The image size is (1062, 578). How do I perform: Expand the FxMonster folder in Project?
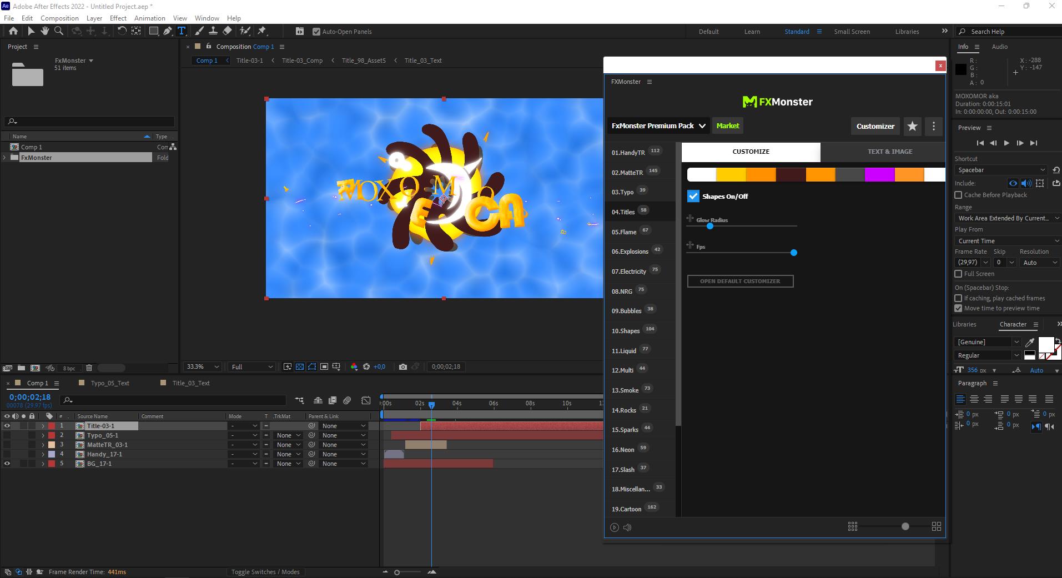pyautogui.click(x=6, y=158)
